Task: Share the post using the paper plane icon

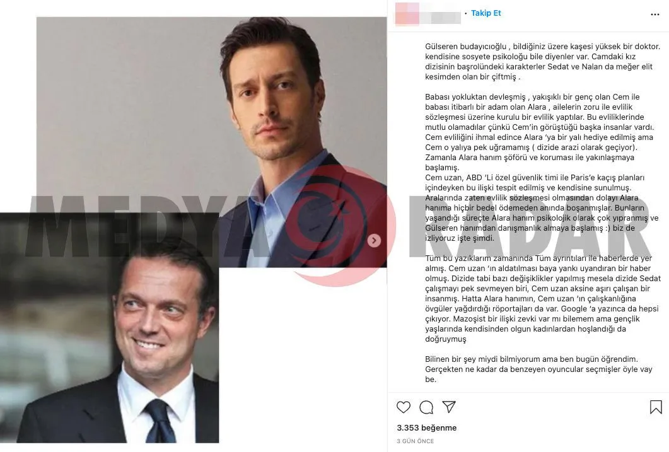Action: pyautogui.click(x=449, y=407)
